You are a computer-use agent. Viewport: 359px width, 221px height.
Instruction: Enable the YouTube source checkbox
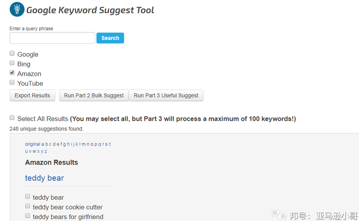pyautogui.click(x=12, y=83)
